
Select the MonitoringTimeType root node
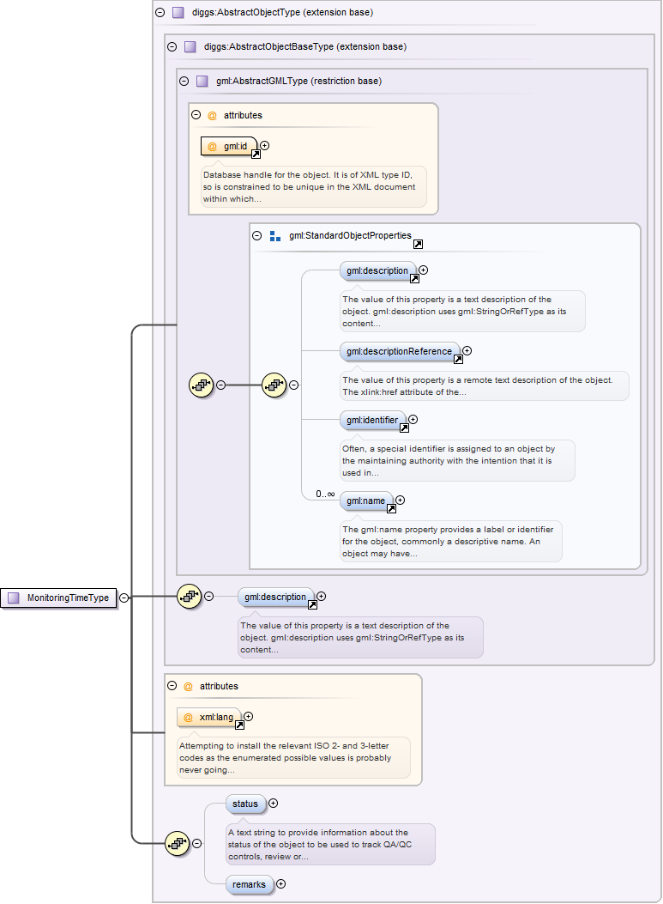coord(60,598)
